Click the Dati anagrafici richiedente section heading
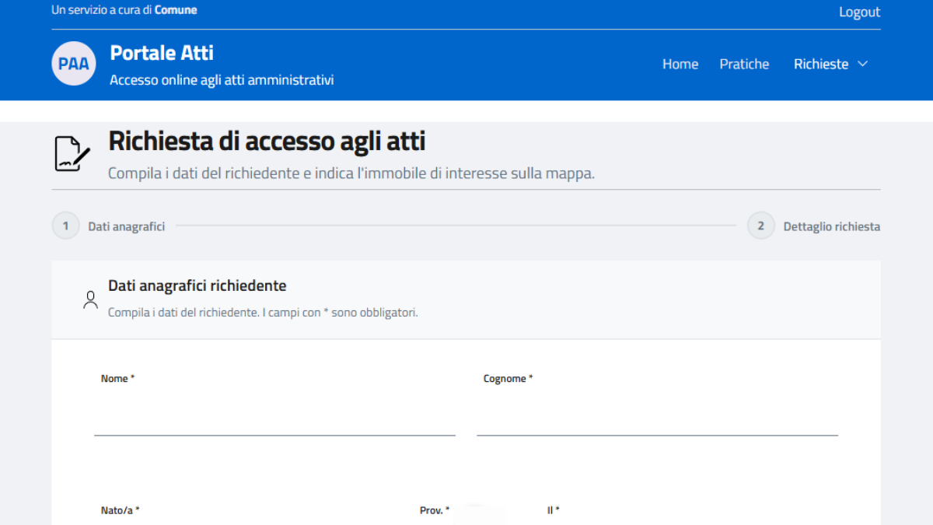 point(197,285)
